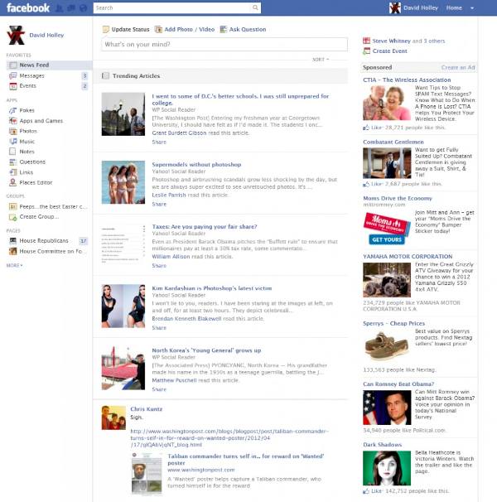This screenshot has height=502, width=497.
Task: Open the messages icon in header
Action: point(70,8)
